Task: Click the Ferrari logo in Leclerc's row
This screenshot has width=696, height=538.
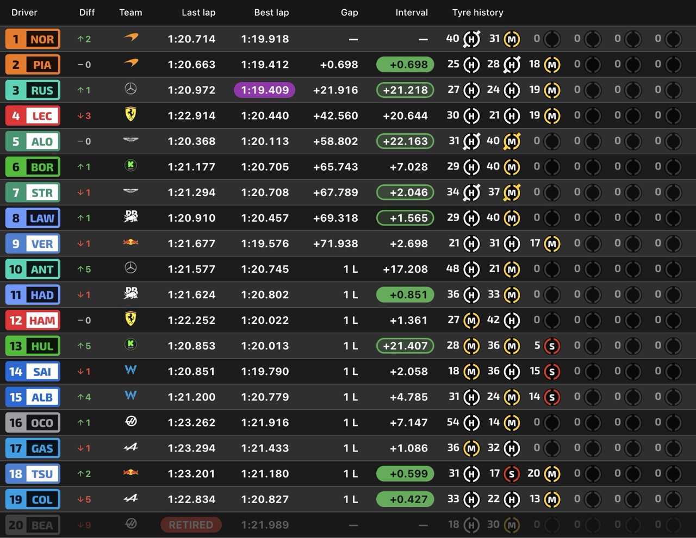Action: point(130,114)
